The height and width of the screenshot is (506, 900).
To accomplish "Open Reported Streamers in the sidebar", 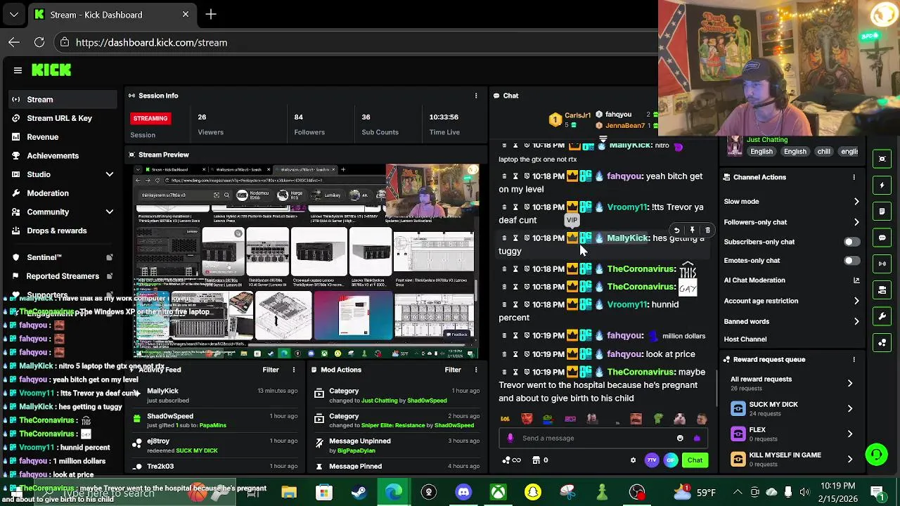I will pyautogui.click(x=62, y=276).
